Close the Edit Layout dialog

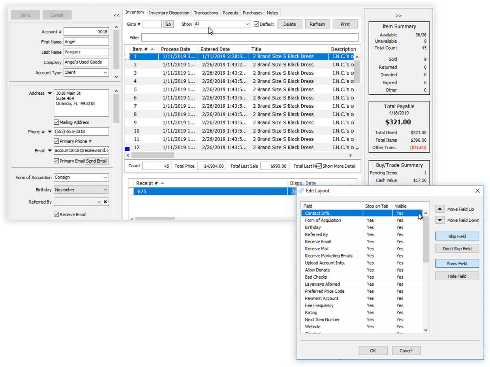tap(477, 191)
